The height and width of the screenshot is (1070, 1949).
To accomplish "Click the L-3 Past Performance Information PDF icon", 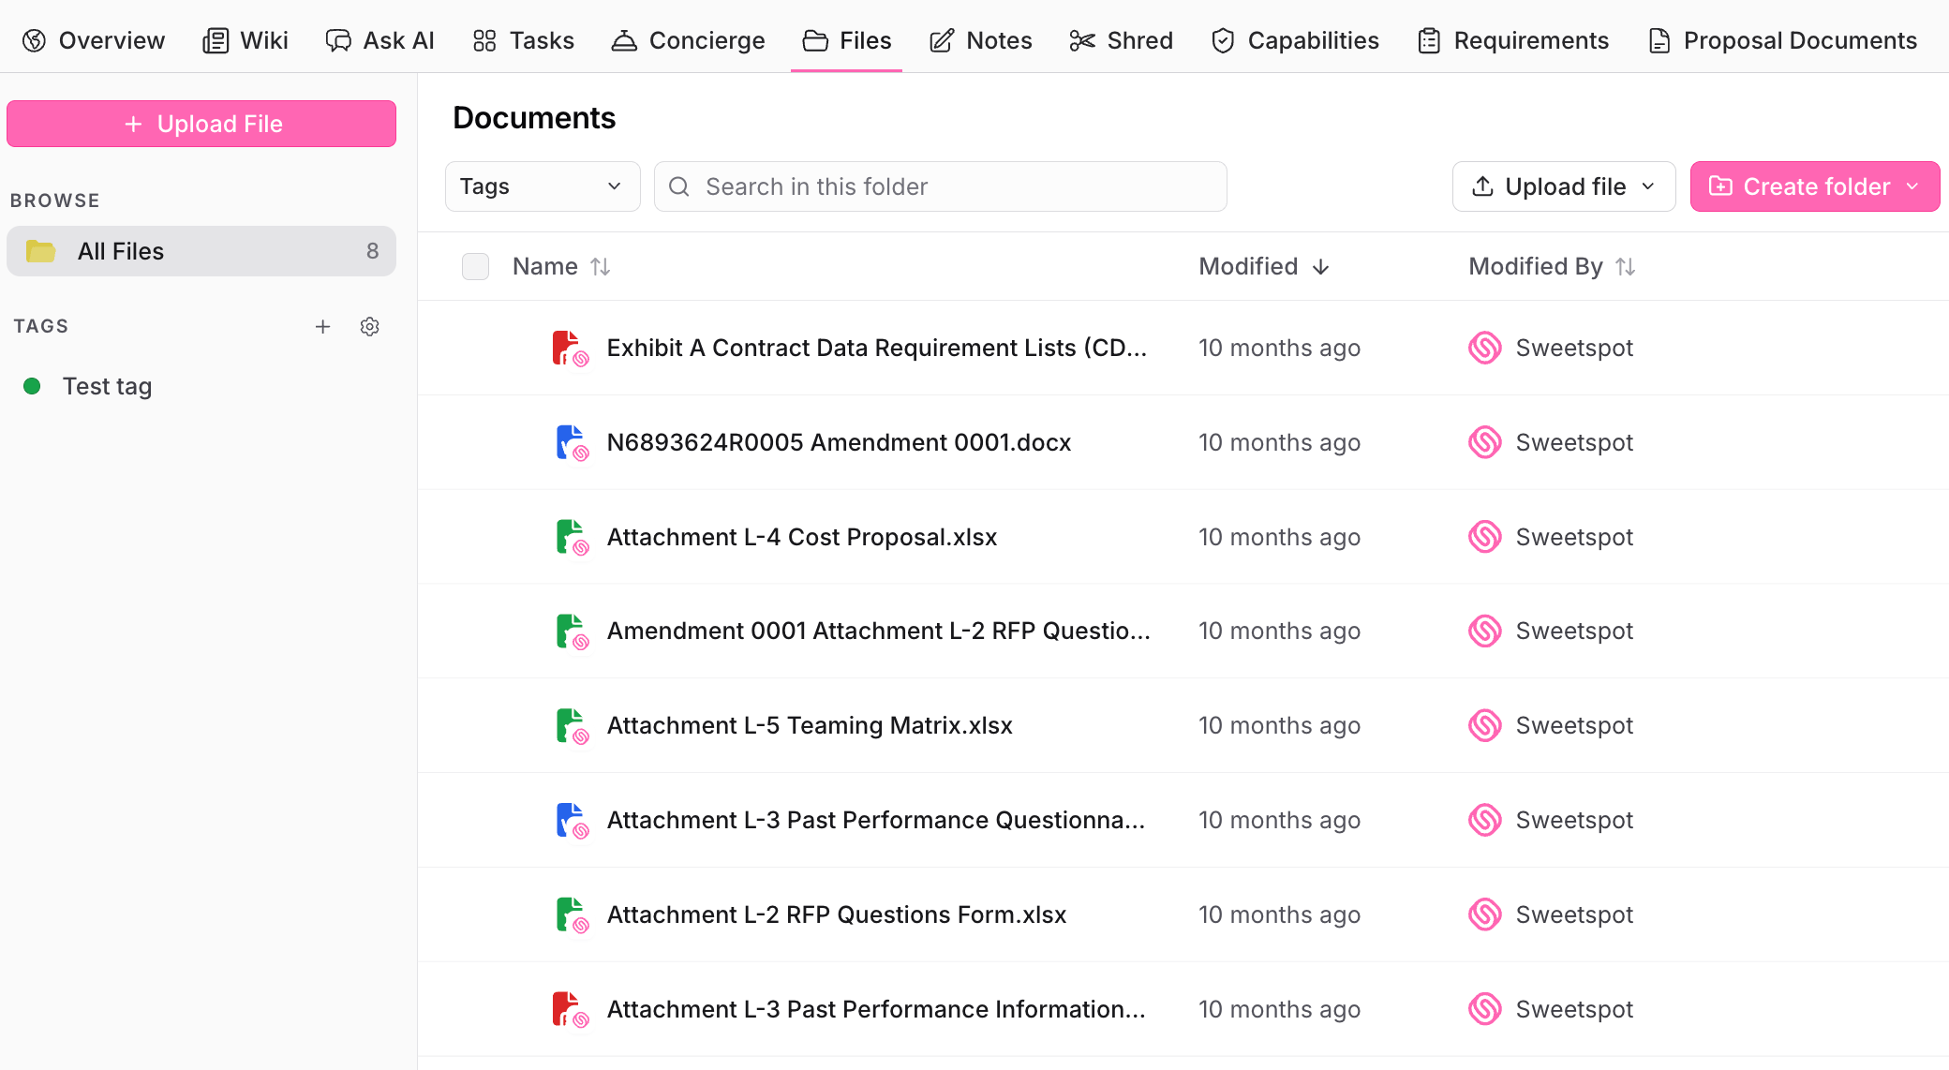I will [570, 1010].
